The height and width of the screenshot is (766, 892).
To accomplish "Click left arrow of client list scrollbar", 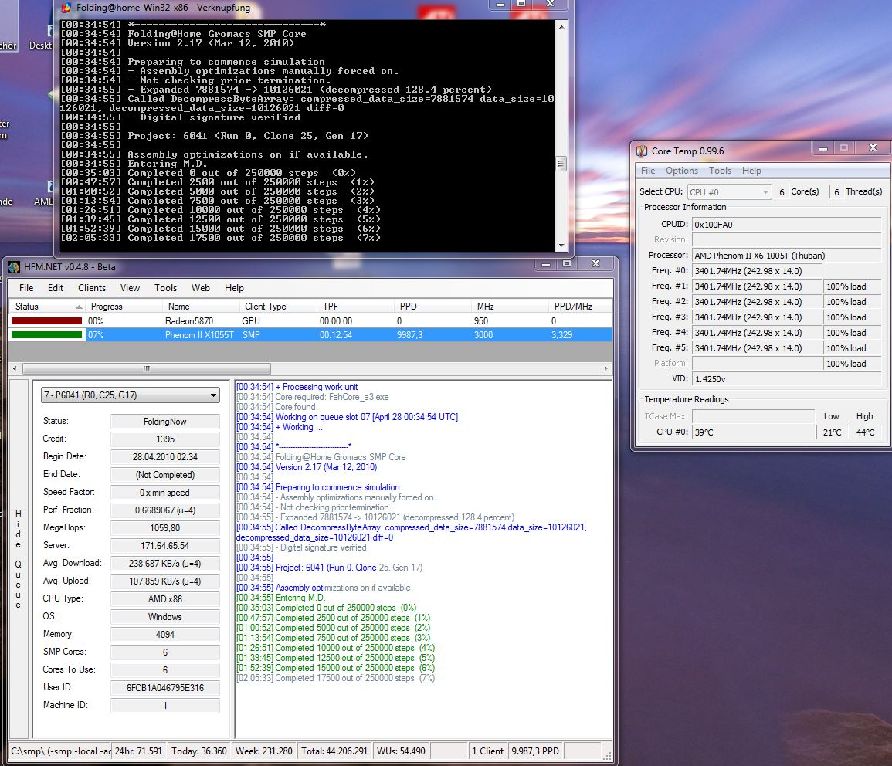I will (15, 368).
